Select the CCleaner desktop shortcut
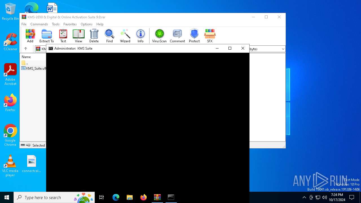The width and height of the screenshot is (361, 203). coord(10,42)
